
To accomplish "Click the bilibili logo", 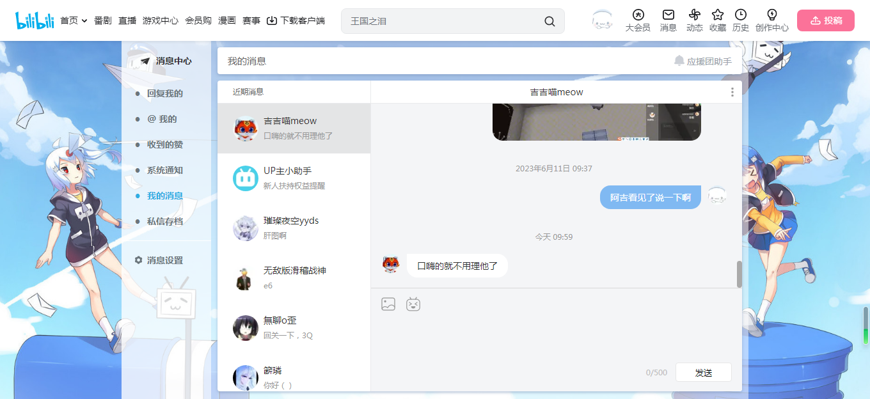I will tap(35, 20).
